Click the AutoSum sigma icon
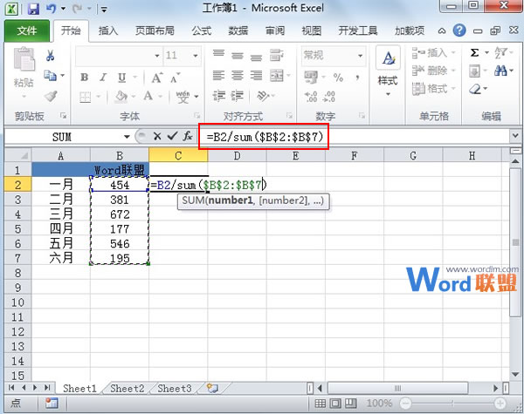Image resolution: width=524 pixels, height=414 pixels. point(475,53)
